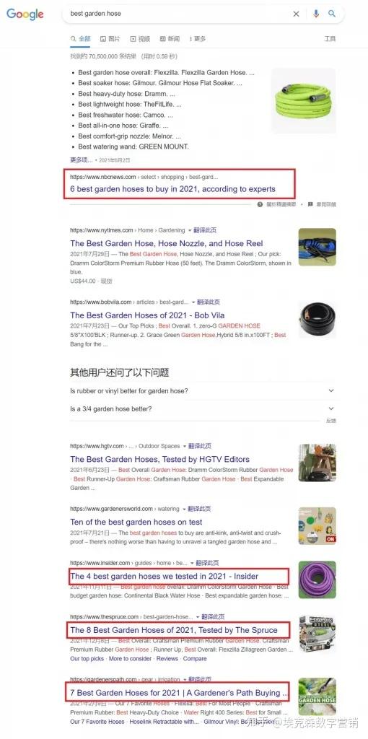The height and width of the screenshot is (739, 368).
Task: Open the featured snippet info question-mark icon
Action: pyautogui.click(x=260, y=204)
